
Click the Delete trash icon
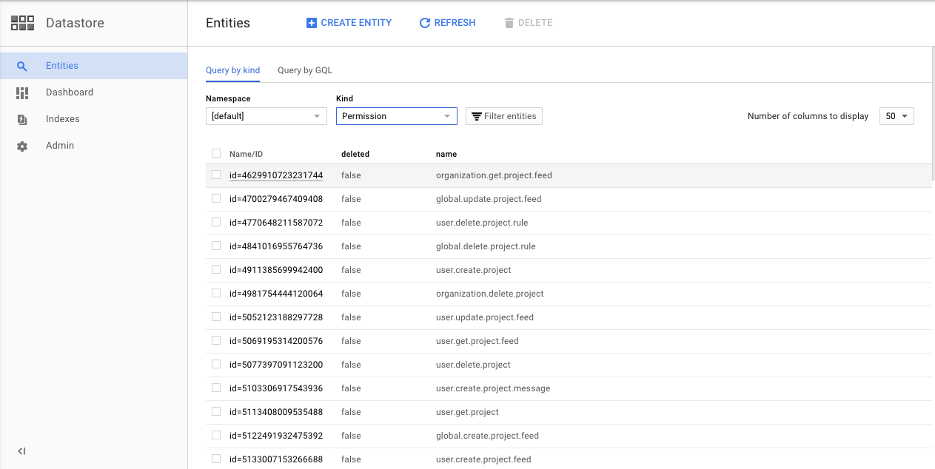coord(509,23)
